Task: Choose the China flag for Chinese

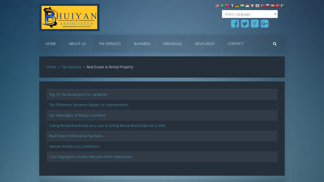Action: (227, 6)
